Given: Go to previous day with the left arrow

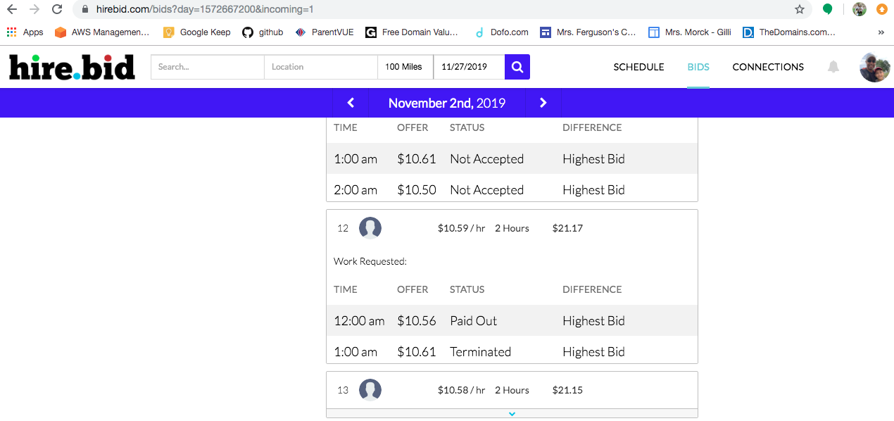Looking at the screenshot, I should (350, 103).
